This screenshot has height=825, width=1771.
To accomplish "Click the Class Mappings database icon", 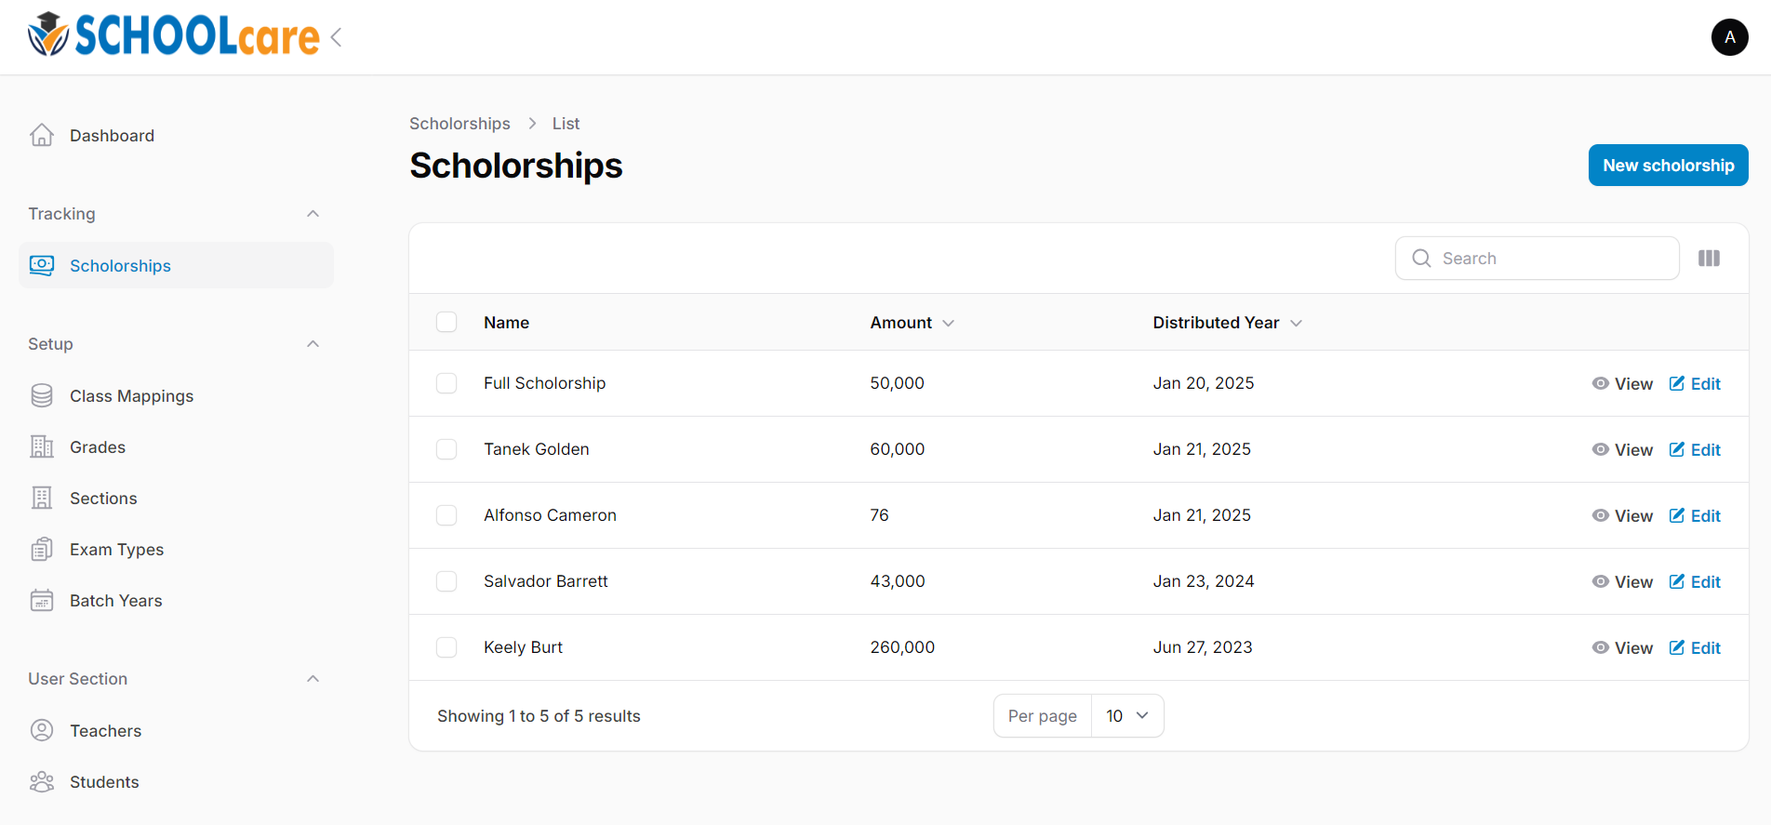I will [42, 396].
